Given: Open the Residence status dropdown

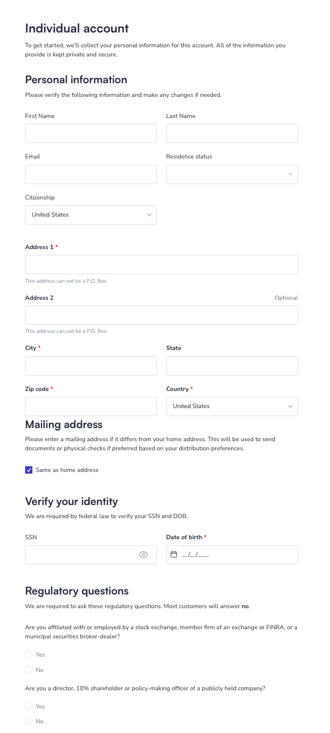Looking at the screenshot, I should (x=232, y=174).
